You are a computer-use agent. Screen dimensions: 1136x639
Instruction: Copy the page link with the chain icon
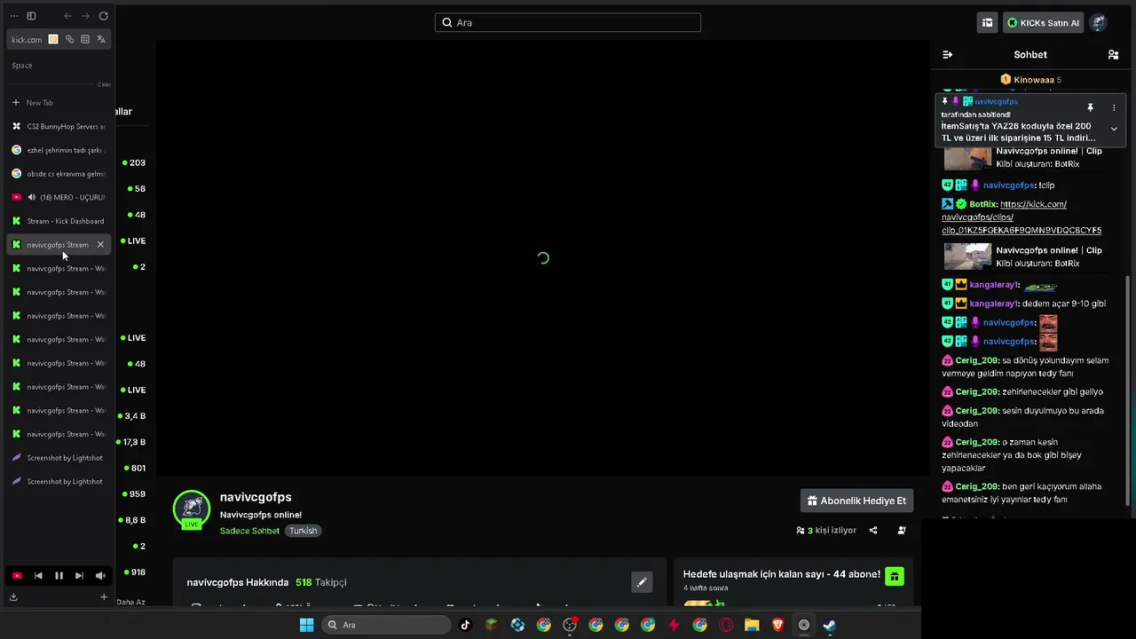[69, 39]
